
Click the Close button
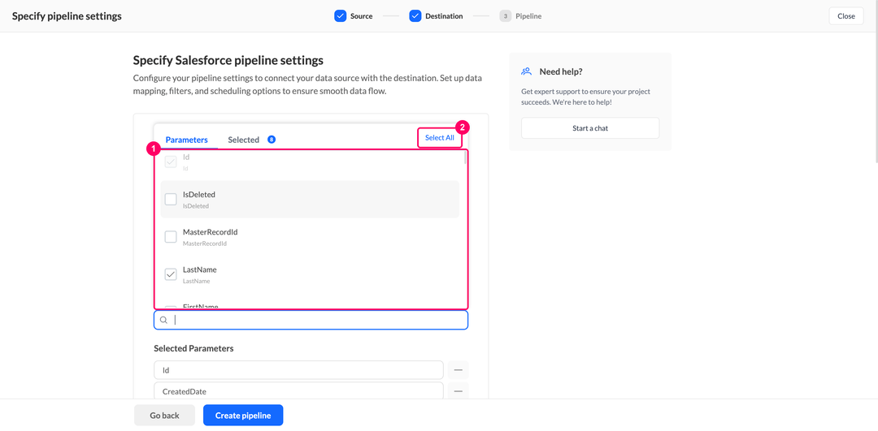846,16
